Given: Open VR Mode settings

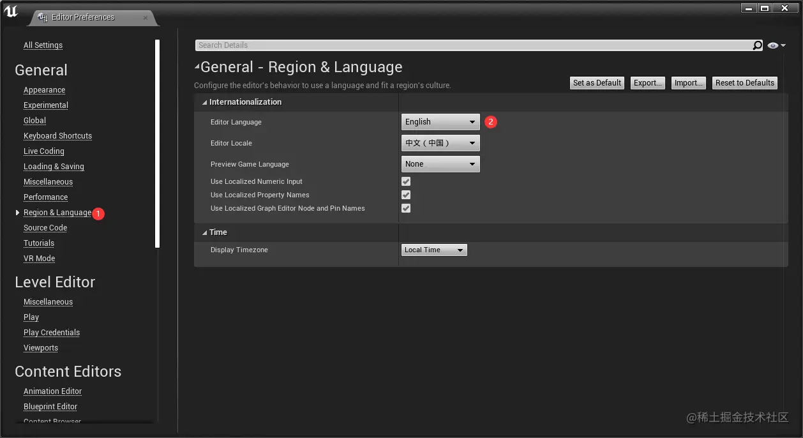Looking at the screenshot, I should pyautogui.click(x=39, y=259).
